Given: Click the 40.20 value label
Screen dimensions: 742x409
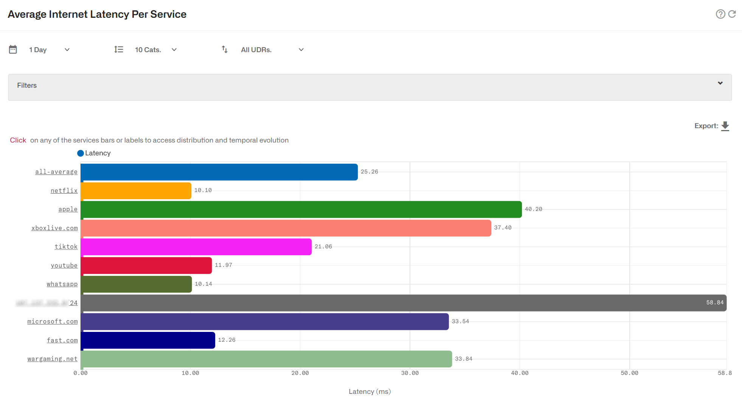Looking at the screenshot, I should pos(533,209).
